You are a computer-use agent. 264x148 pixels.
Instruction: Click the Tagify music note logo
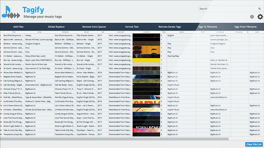pos(11,12)
